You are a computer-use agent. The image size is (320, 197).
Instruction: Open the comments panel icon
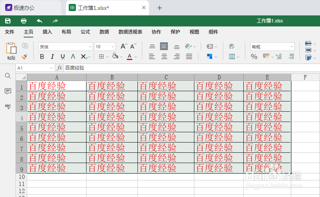click(8, 91)
